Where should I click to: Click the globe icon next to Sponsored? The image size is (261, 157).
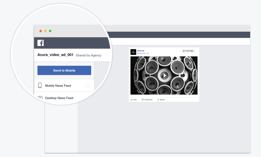coord(148,54)
